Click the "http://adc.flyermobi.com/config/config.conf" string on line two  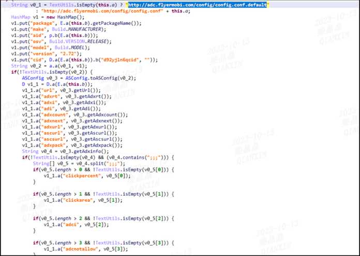click(102, 11)
